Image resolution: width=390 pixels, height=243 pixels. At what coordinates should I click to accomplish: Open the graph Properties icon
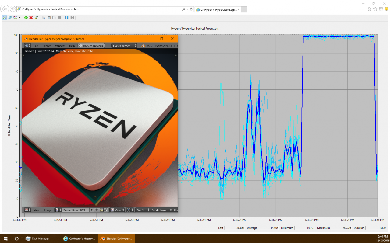(54, 18)
